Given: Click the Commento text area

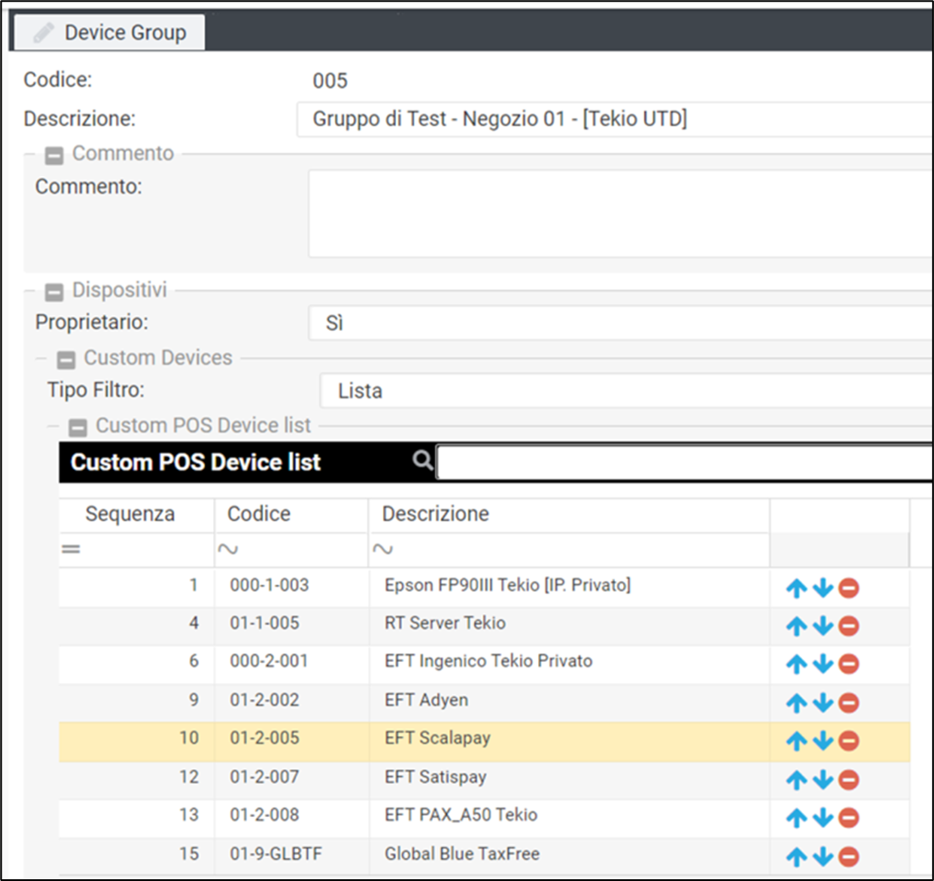Looking at the screenshot, I should [619, 214].
